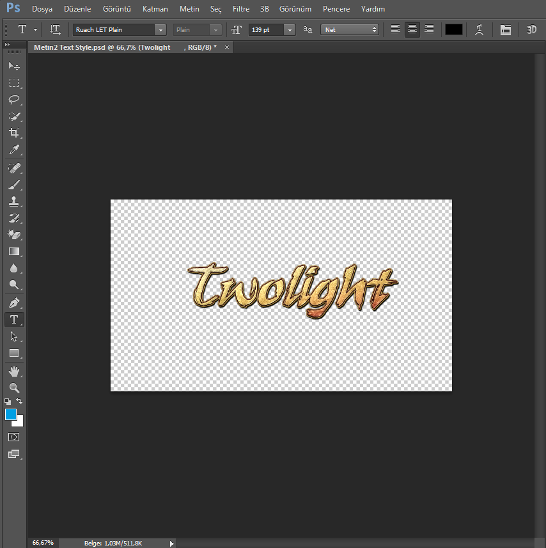Select the Brush tool
The height and width of the screenshot is (548, 546).
pyautogui.click(x=14, y=185)
